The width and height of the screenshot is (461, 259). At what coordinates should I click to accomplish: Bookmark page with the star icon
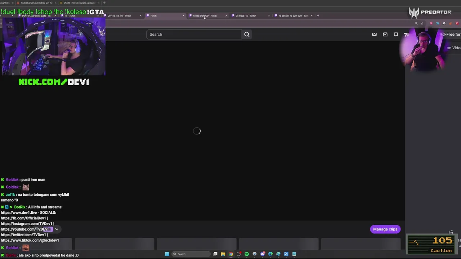click(x=422, y=23)
